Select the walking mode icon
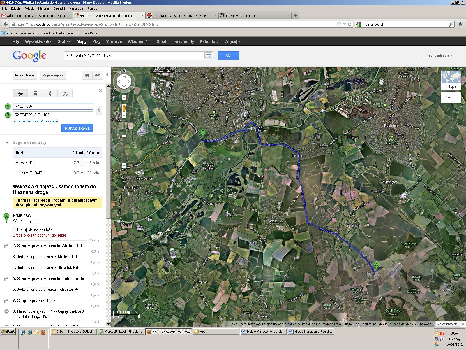The image size is (466, 350). coord(50,93)
